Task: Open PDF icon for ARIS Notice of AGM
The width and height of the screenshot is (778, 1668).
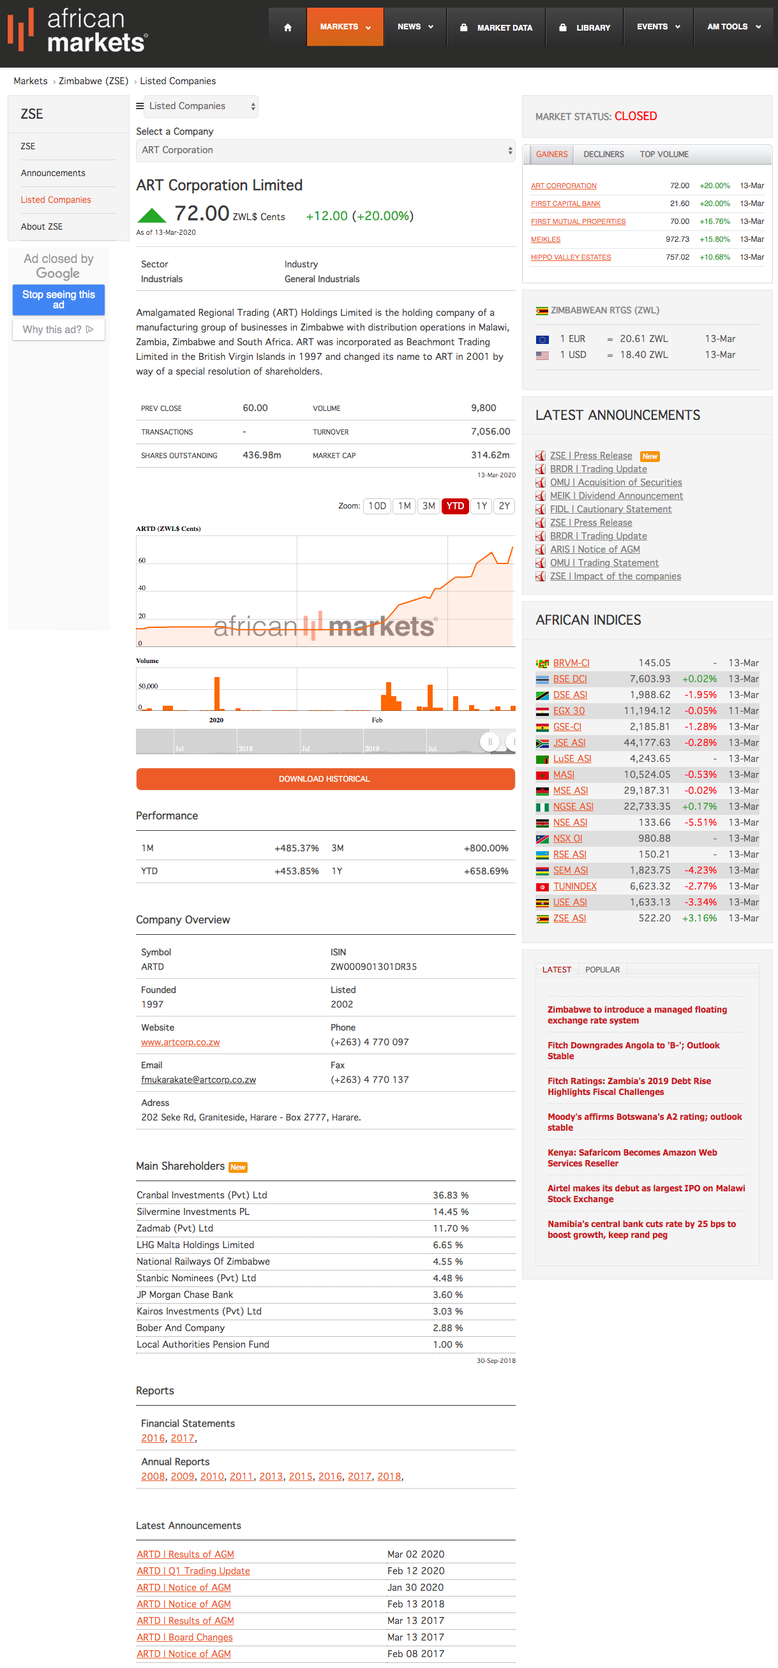Action: [x=540, y=550]
